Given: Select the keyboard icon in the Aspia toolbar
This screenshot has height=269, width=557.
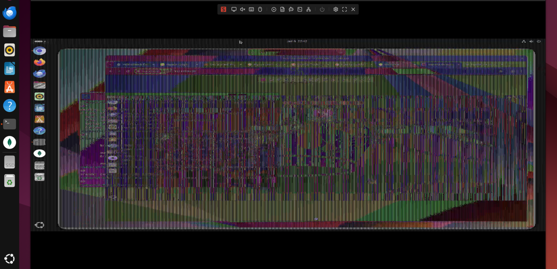Looking at the screenshot, I should (x=251, y=9).
